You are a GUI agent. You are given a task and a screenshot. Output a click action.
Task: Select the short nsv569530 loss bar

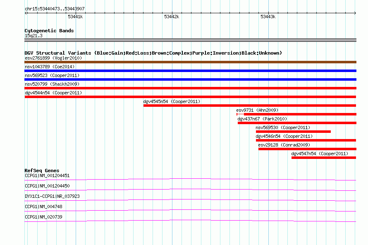coord(294,132)
